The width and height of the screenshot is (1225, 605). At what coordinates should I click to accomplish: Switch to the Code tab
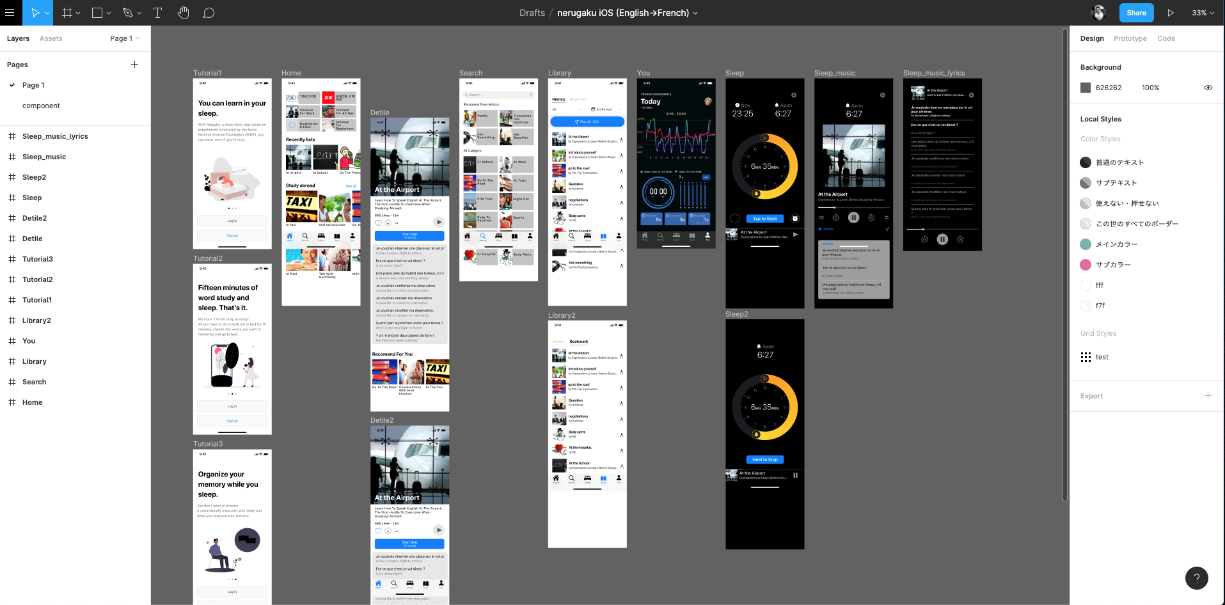pos(1166,38)
